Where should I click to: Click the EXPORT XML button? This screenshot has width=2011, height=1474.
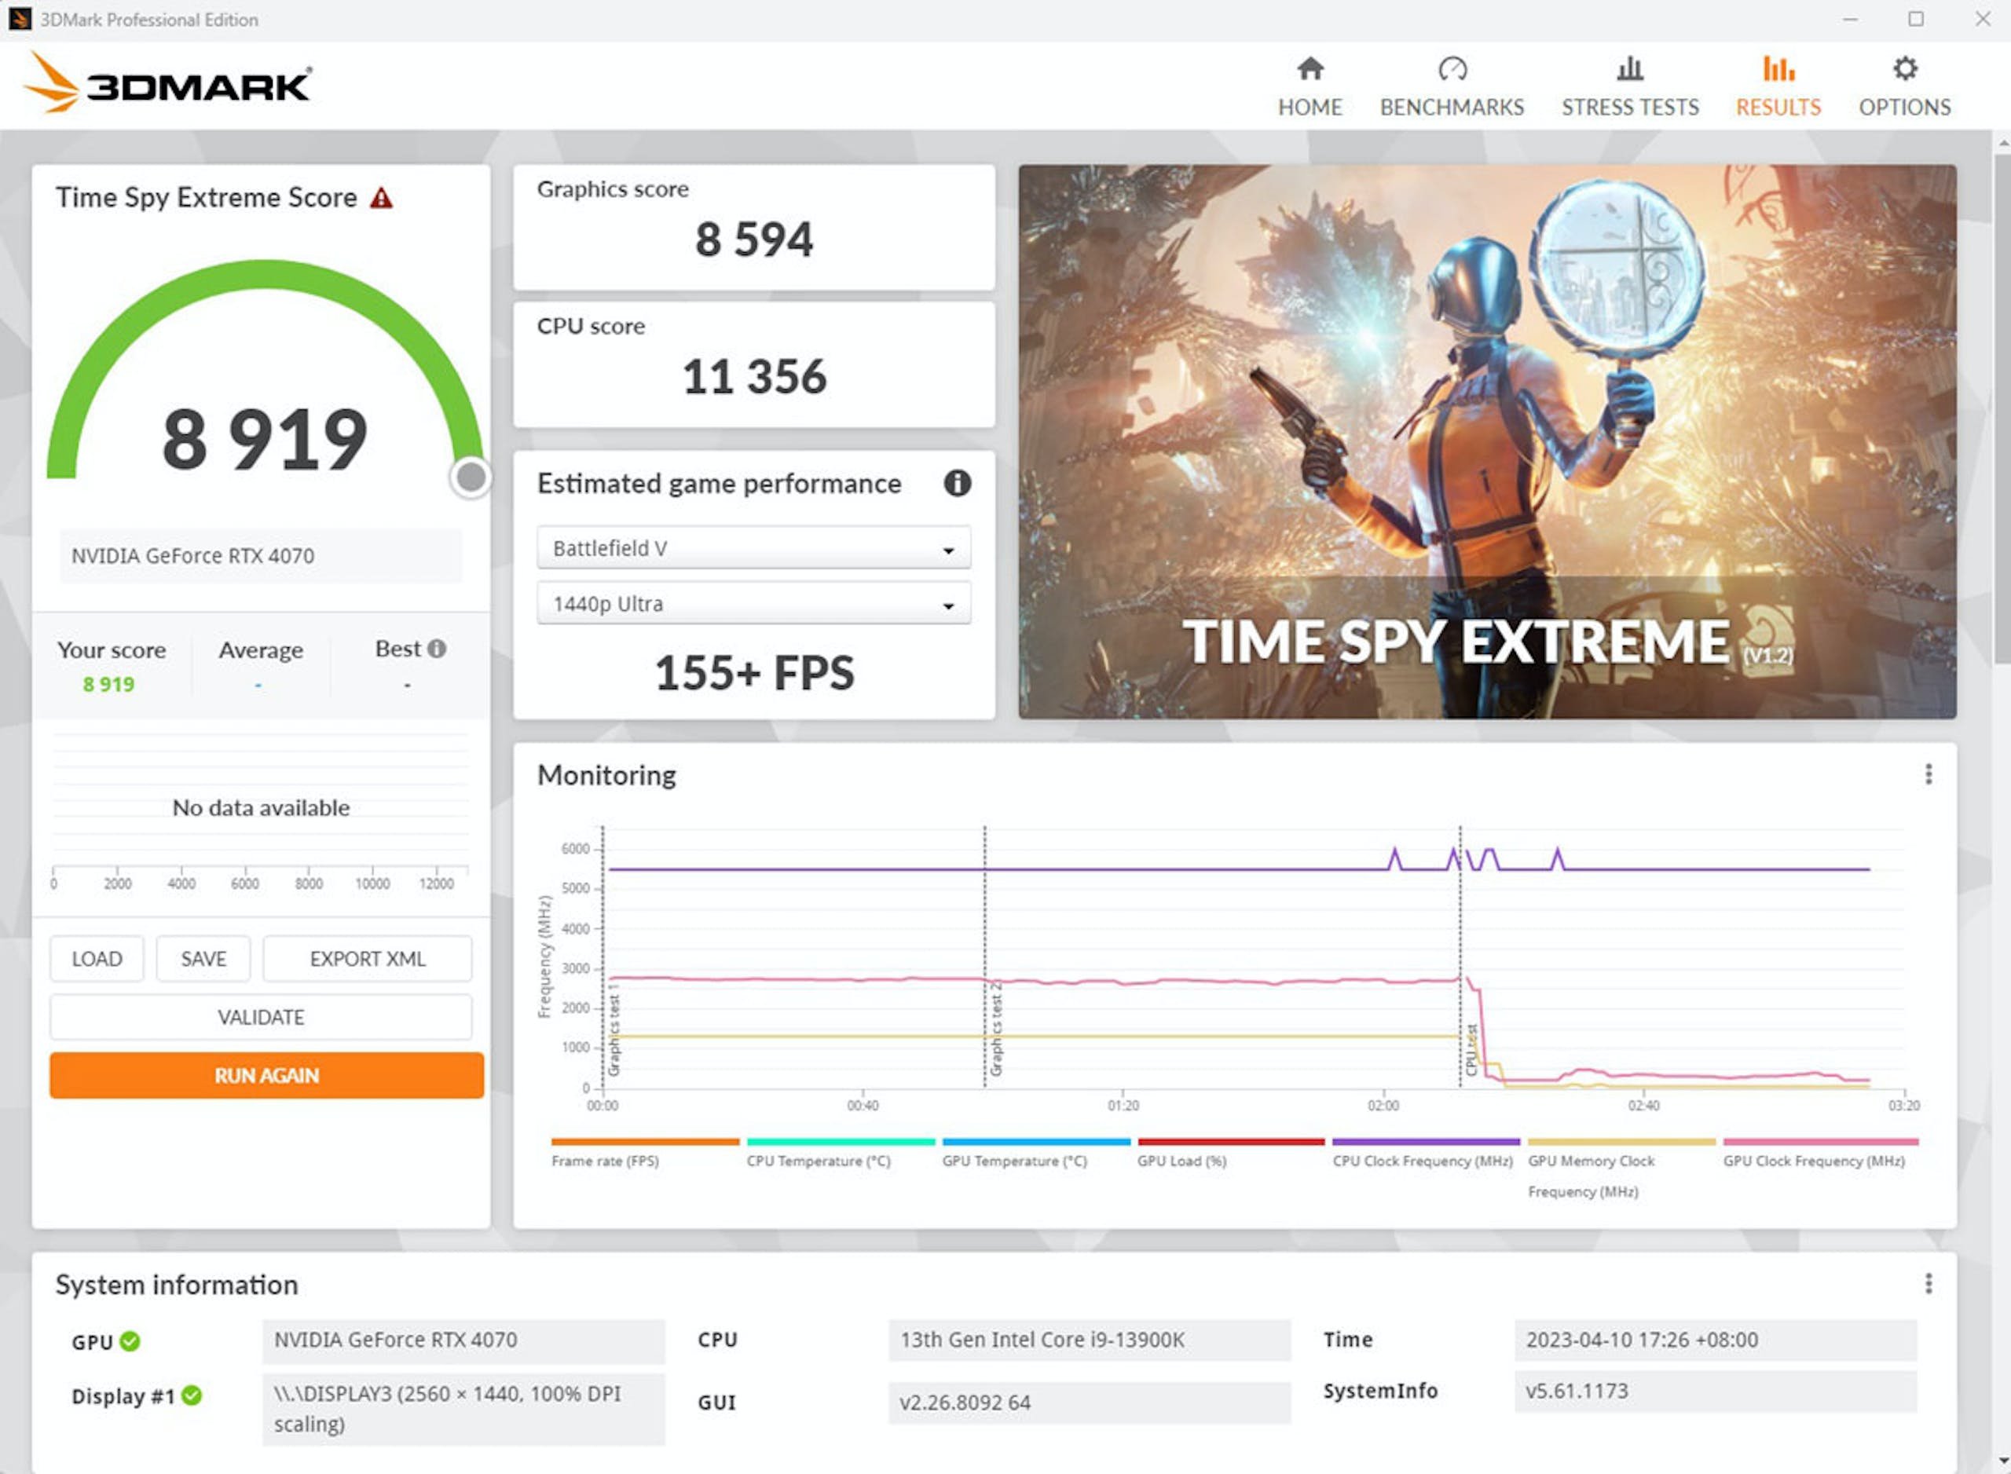(367, 958)
